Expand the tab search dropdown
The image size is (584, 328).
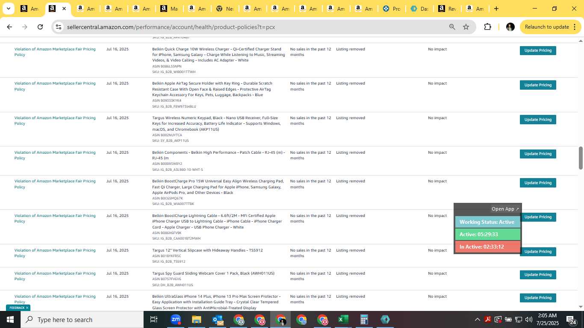pos(8,9)
